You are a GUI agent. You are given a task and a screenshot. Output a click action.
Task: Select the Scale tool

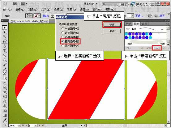click(5, 88)
